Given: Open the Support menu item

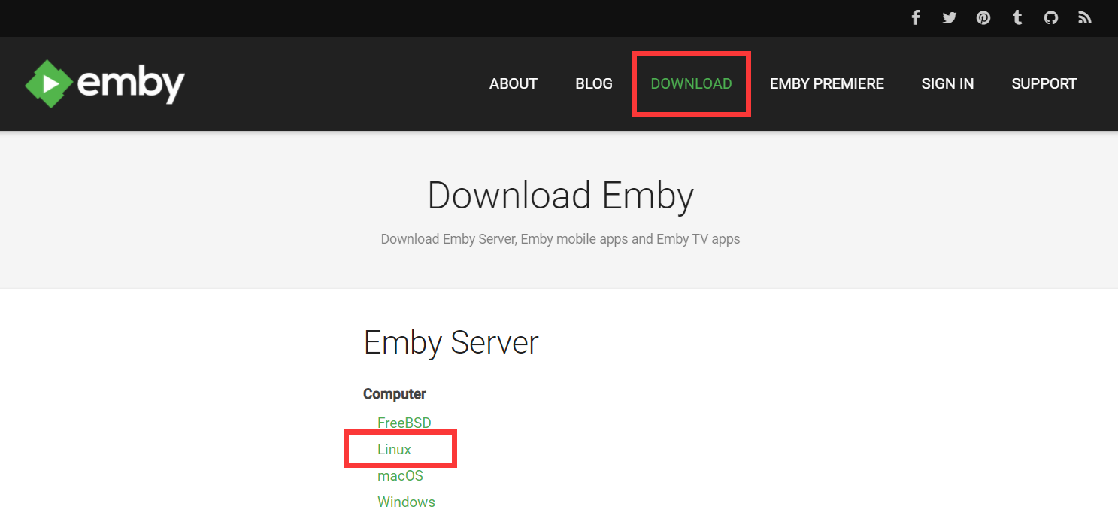Looking at the screenshot, I should pyautogui.click(x=1044, y=83).
